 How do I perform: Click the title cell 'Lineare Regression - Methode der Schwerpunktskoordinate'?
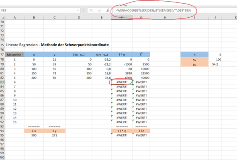point(57,45)
